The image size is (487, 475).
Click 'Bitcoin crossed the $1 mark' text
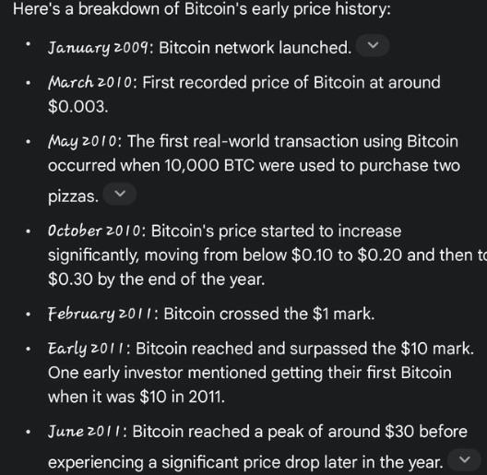pos(267,314)
